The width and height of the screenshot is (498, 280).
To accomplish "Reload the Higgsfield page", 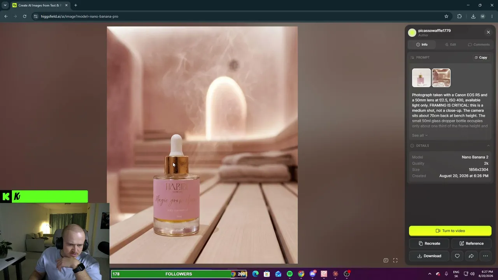I will click(x=25, y=16).
